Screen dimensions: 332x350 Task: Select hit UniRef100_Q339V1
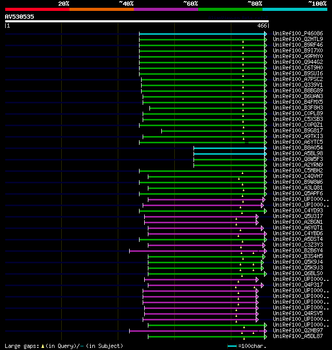click(x=298, y=85)
